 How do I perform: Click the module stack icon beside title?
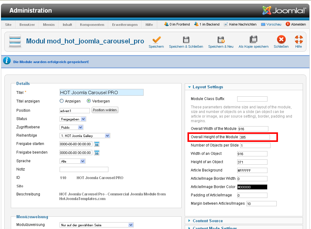tap(15, 41)
